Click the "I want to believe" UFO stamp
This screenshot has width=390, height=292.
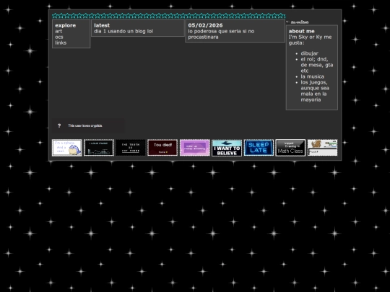pos(227,148)
